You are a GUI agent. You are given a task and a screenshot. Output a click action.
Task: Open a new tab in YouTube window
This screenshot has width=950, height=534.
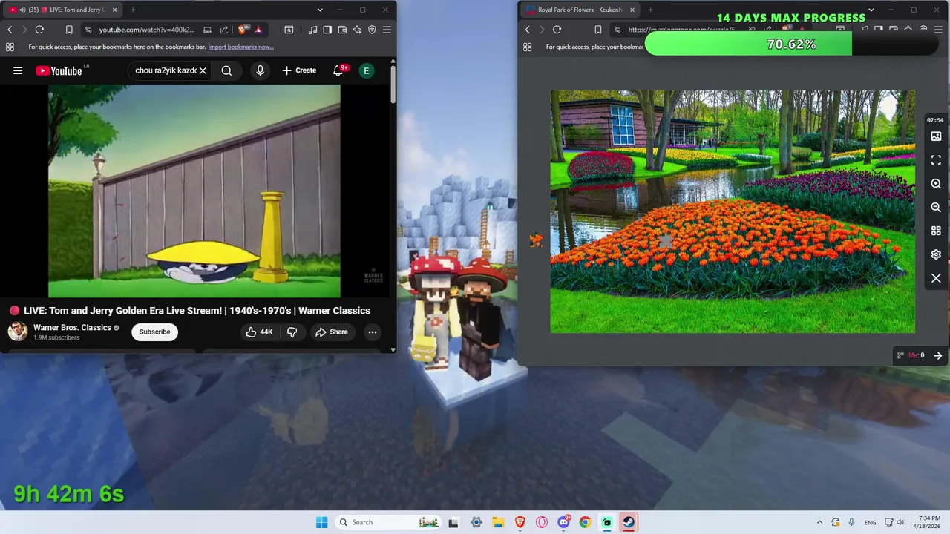tap(133, 10)
